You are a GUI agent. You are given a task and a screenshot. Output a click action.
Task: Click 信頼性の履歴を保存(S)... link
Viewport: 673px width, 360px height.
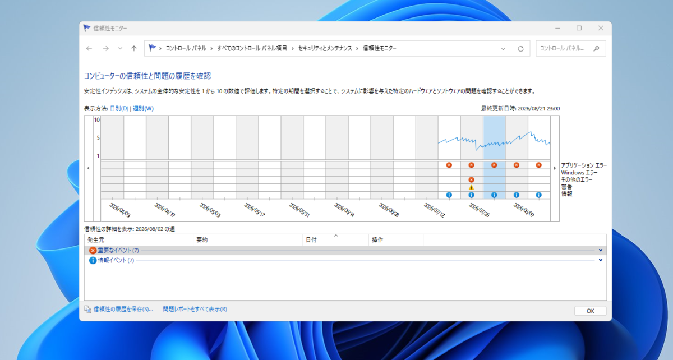[123, 309]
